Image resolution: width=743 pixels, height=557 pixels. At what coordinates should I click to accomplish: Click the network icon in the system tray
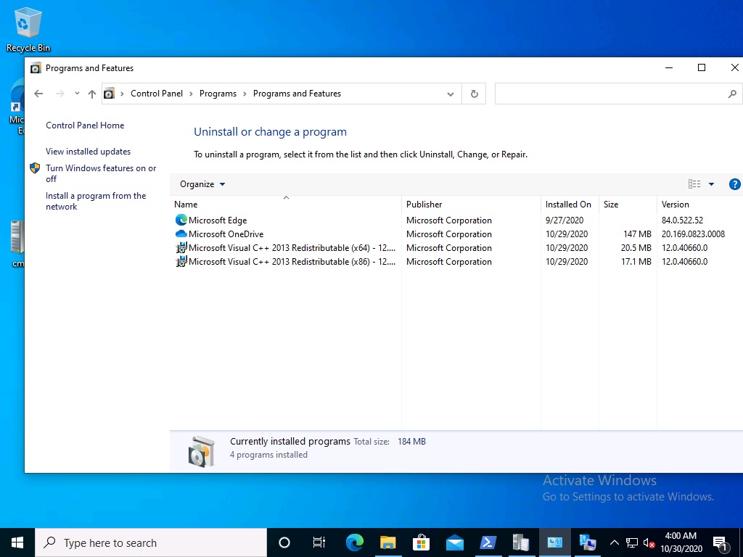(x=632, y=542)
